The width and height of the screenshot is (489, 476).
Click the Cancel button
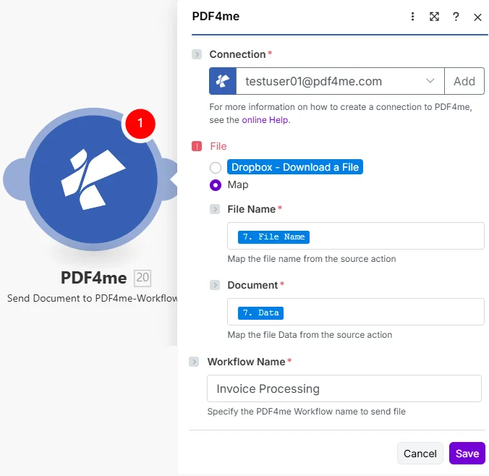click(x=420, y=454)
